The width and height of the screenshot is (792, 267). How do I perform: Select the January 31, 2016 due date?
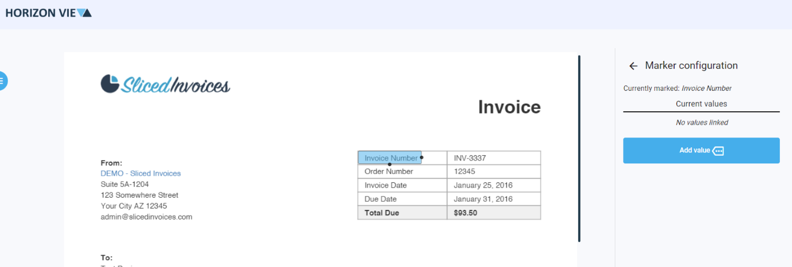coord(483,199)
